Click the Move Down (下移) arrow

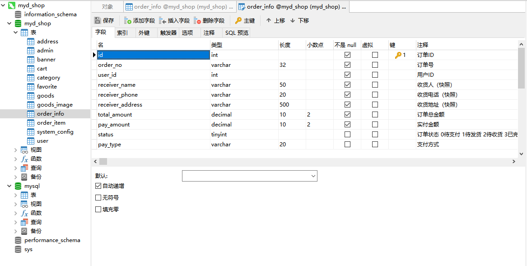coord(293,20)
